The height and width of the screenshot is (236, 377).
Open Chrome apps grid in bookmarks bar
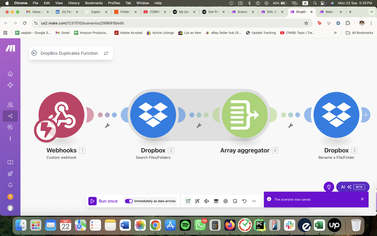(5, 33)
